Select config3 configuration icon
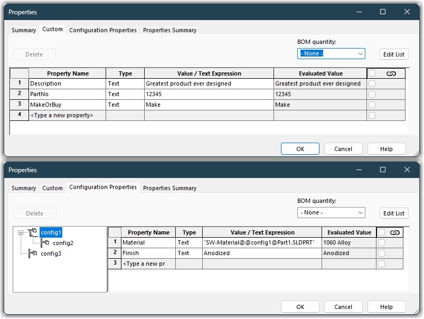 tap(33, 254)
